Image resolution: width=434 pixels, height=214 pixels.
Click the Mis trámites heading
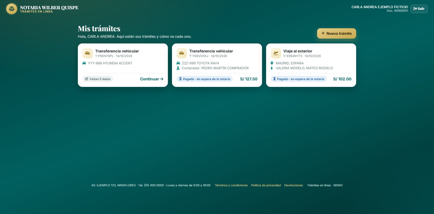pyautogui.click(x=99, y=29)
